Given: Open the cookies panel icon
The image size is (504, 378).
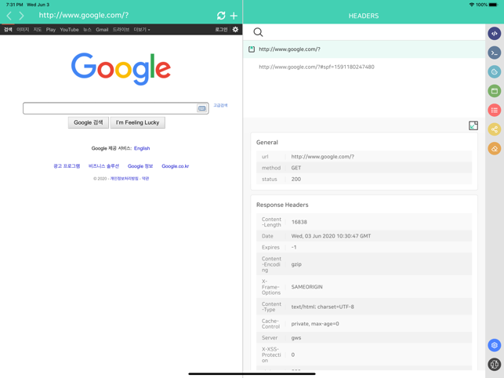Looking at the screenshot, I should coord(494,72).
